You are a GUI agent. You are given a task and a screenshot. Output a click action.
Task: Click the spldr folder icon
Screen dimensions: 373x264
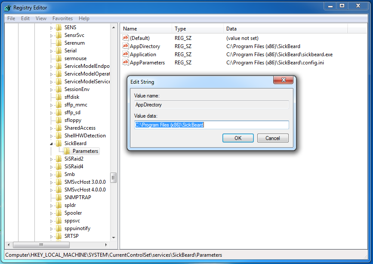[x=59, y=205]
